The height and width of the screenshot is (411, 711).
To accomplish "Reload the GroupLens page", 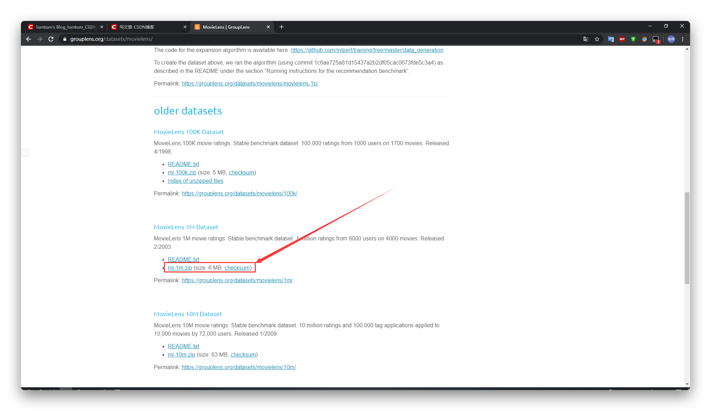I will (x=51, y=39).
